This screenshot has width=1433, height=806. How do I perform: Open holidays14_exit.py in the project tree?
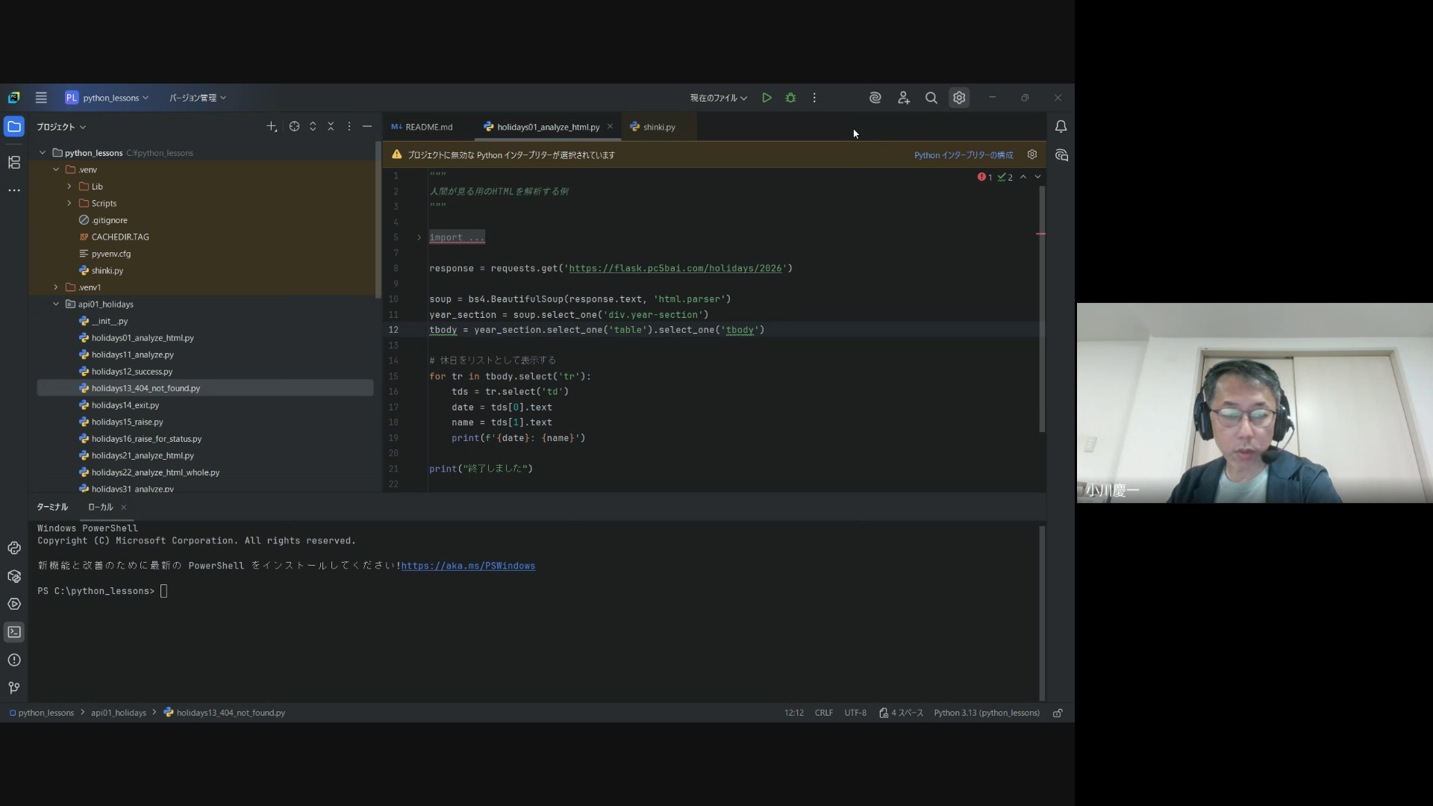pos(125,405)
